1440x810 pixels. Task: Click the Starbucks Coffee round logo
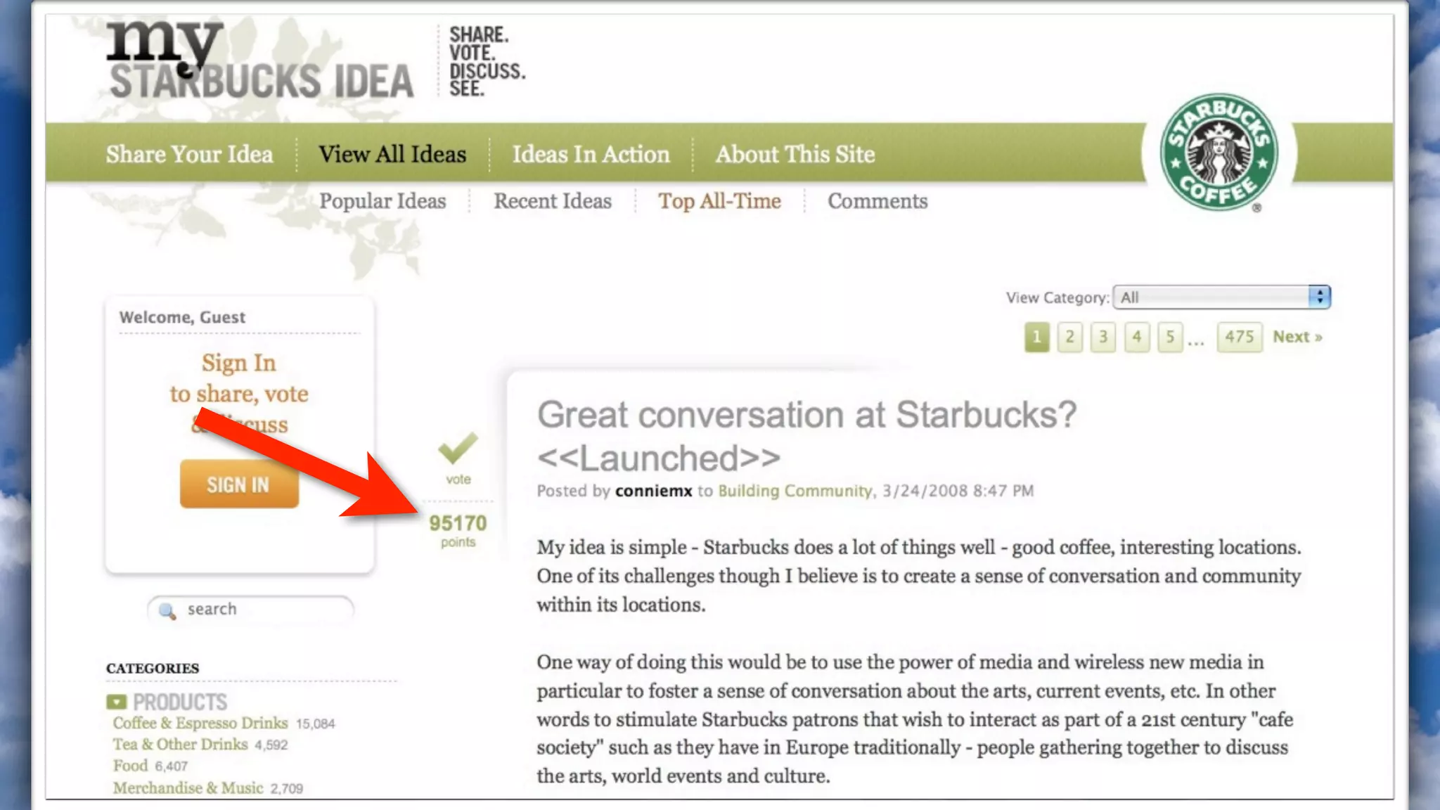[1219, 153]
